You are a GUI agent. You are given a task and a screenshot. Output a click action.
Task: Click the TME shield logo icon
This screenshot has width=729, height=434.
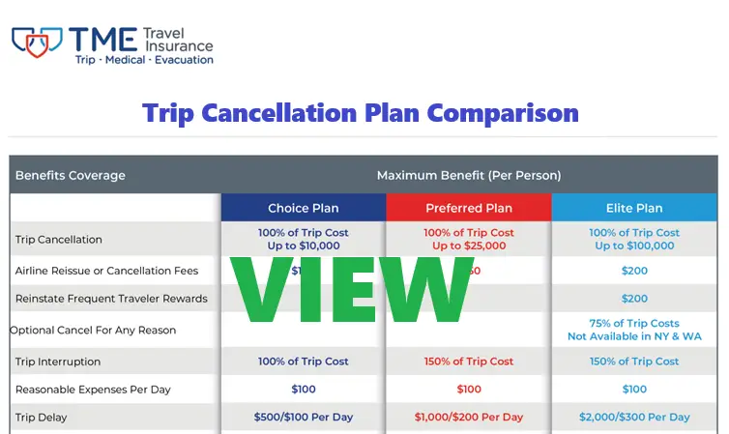tap(37, 42)
